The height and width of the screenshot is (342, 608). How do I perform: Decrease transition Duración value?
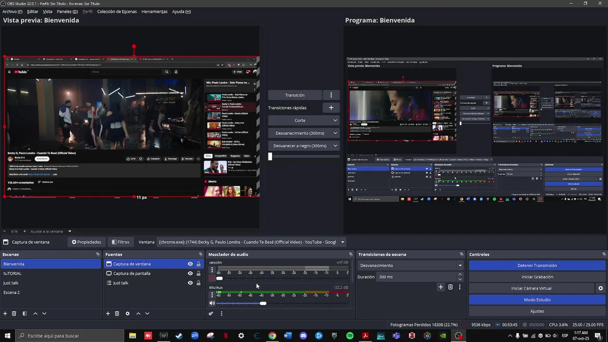click(x=460, y=279)
